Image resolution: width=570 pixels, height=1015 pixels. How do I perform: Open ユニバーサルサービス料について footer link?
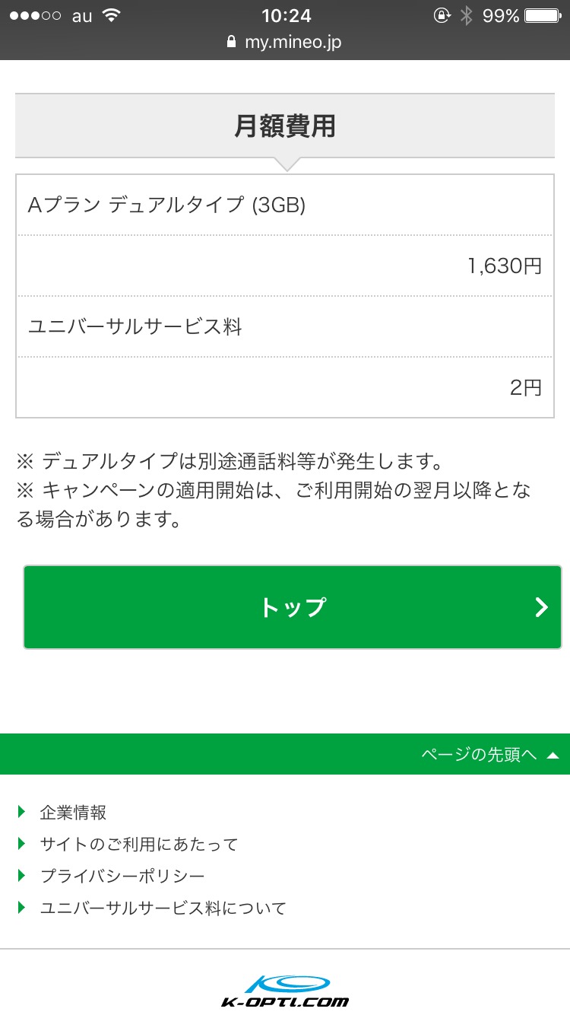(x=163, y=908)
